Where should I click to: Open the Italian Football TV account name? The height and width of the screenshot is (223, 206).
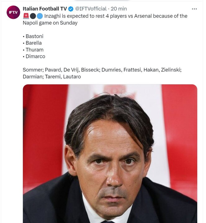[45, 9]
